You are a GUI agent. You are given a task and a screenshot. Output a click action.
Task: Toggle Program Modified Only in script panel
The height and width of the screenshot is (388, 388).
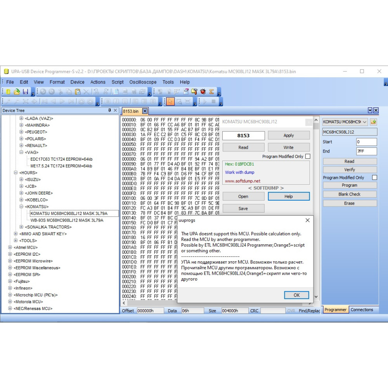[x=308, y=156]
